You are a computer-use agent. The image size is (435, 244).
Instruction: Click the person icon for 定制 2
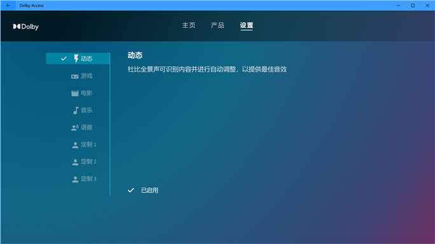pos(75,162)
